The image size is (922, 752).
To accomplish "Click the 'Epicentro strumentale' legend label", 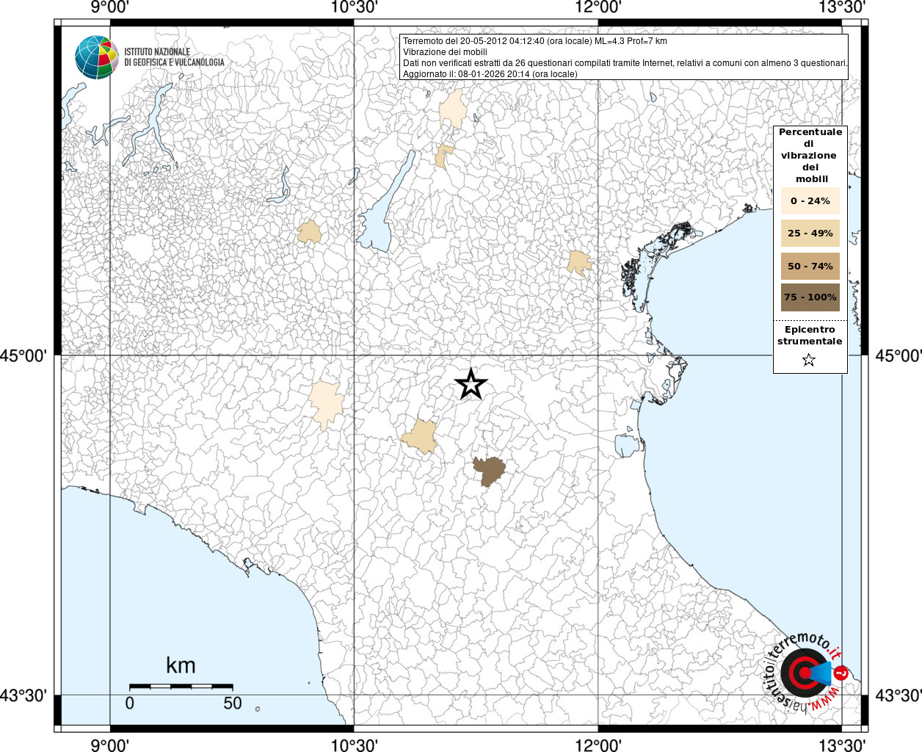I will click(810, 336).
